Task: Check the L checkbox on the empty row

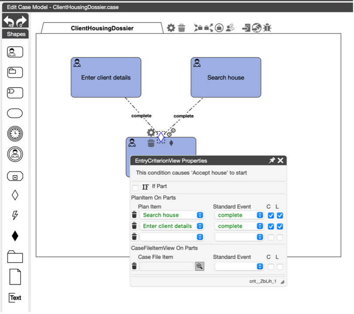Action: pyautogui.click(x=279, y=237)
